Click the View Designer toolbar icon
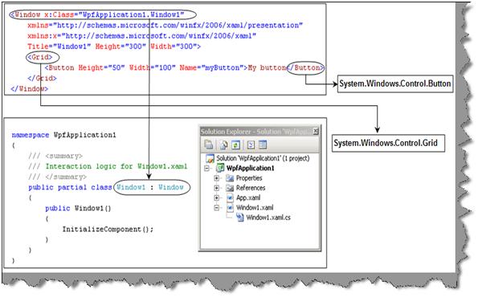The height and width of the screenshot is (297, 478). pos(263,144)
